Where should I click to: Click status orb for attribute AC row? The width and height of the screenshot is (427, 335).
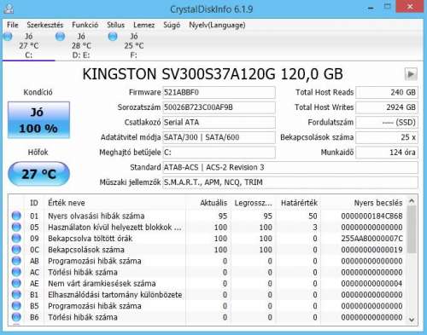pyautogui.click(x=16, y=272)
